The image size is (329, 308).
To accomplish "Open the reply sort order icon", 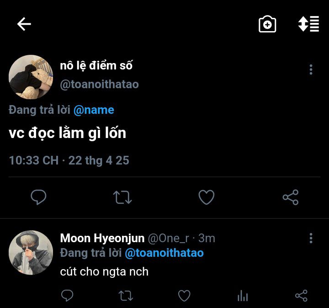I will (308, 24).
